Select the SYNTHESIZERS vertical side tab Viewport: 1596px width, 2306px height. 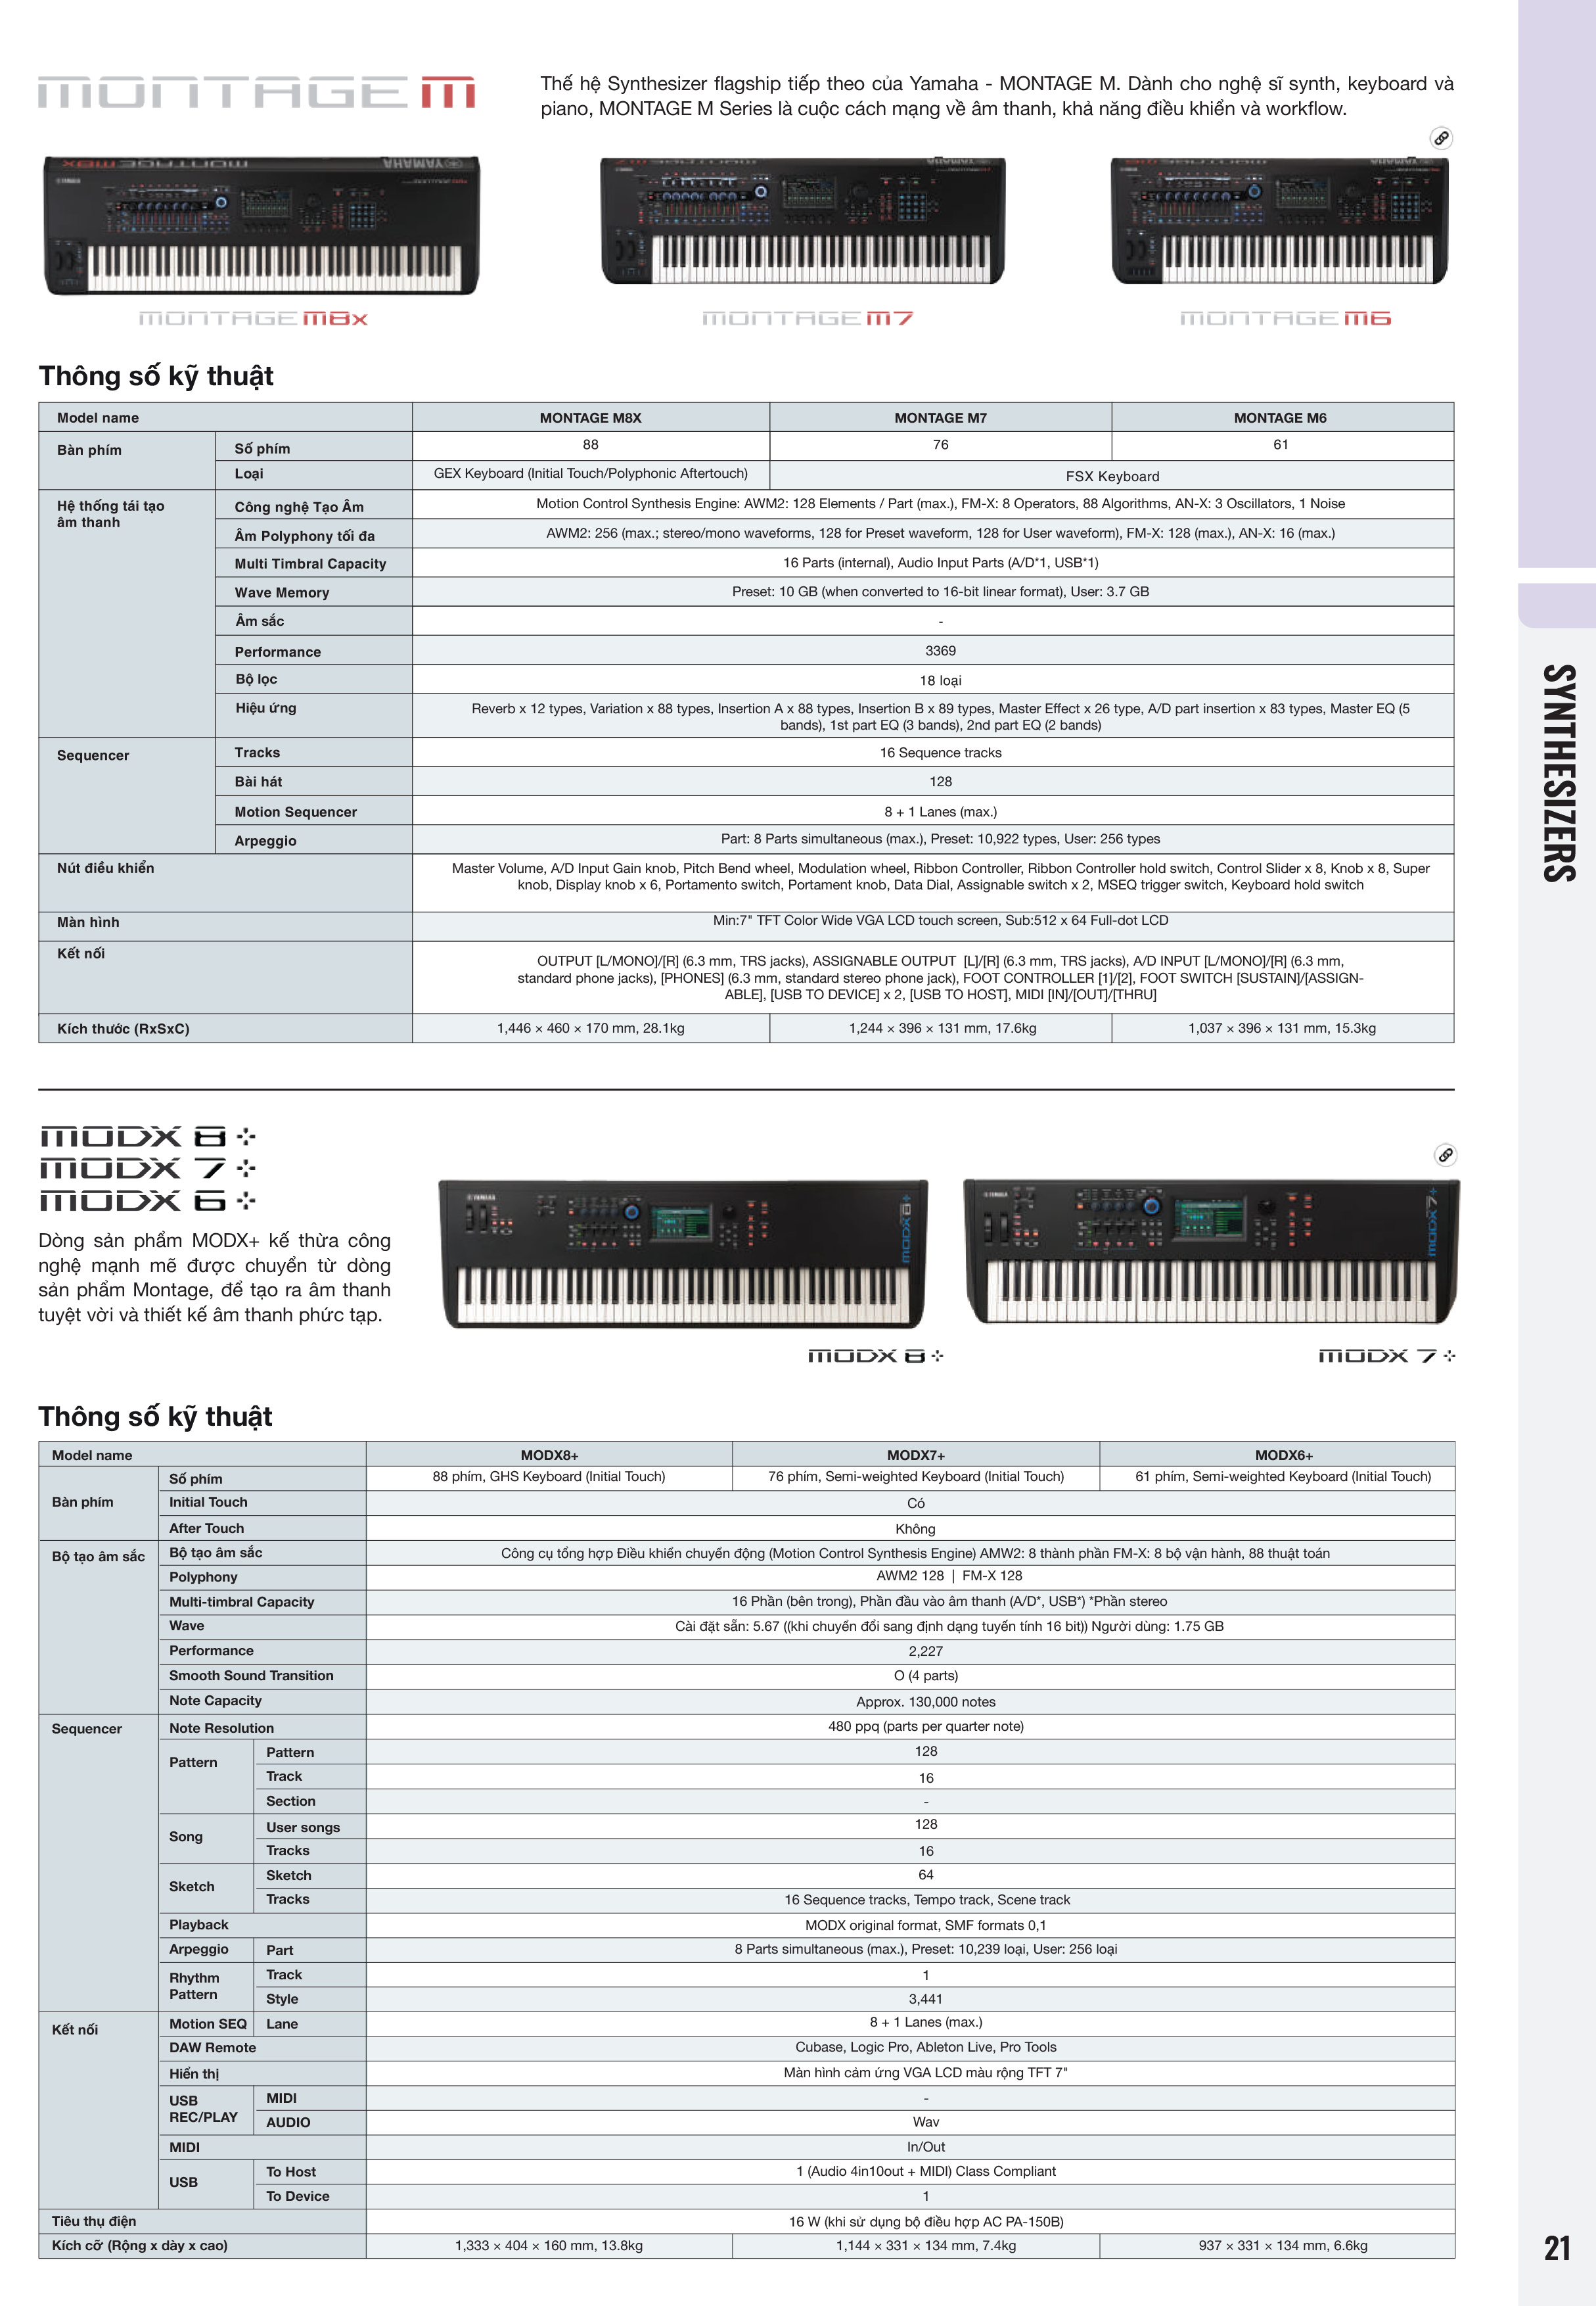point(1558,772)
